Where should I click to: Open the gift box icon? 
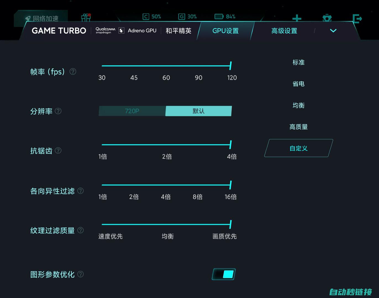click(x=86, y=18)
